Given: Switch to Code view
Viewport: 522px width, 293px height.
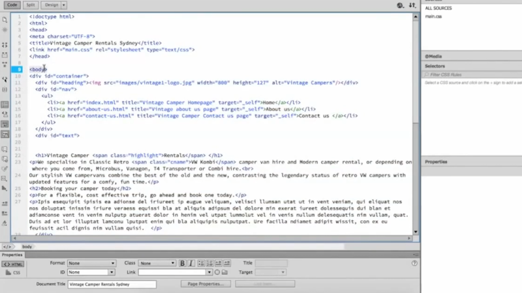Looking at the screenshot, I should pyautogui.click(x=12, y=5).
